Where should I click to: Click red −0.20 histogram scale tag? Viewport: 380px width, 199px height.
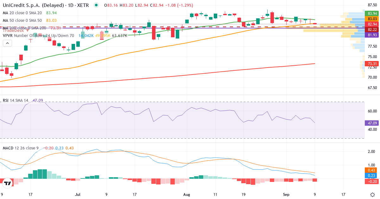(372, 181)
